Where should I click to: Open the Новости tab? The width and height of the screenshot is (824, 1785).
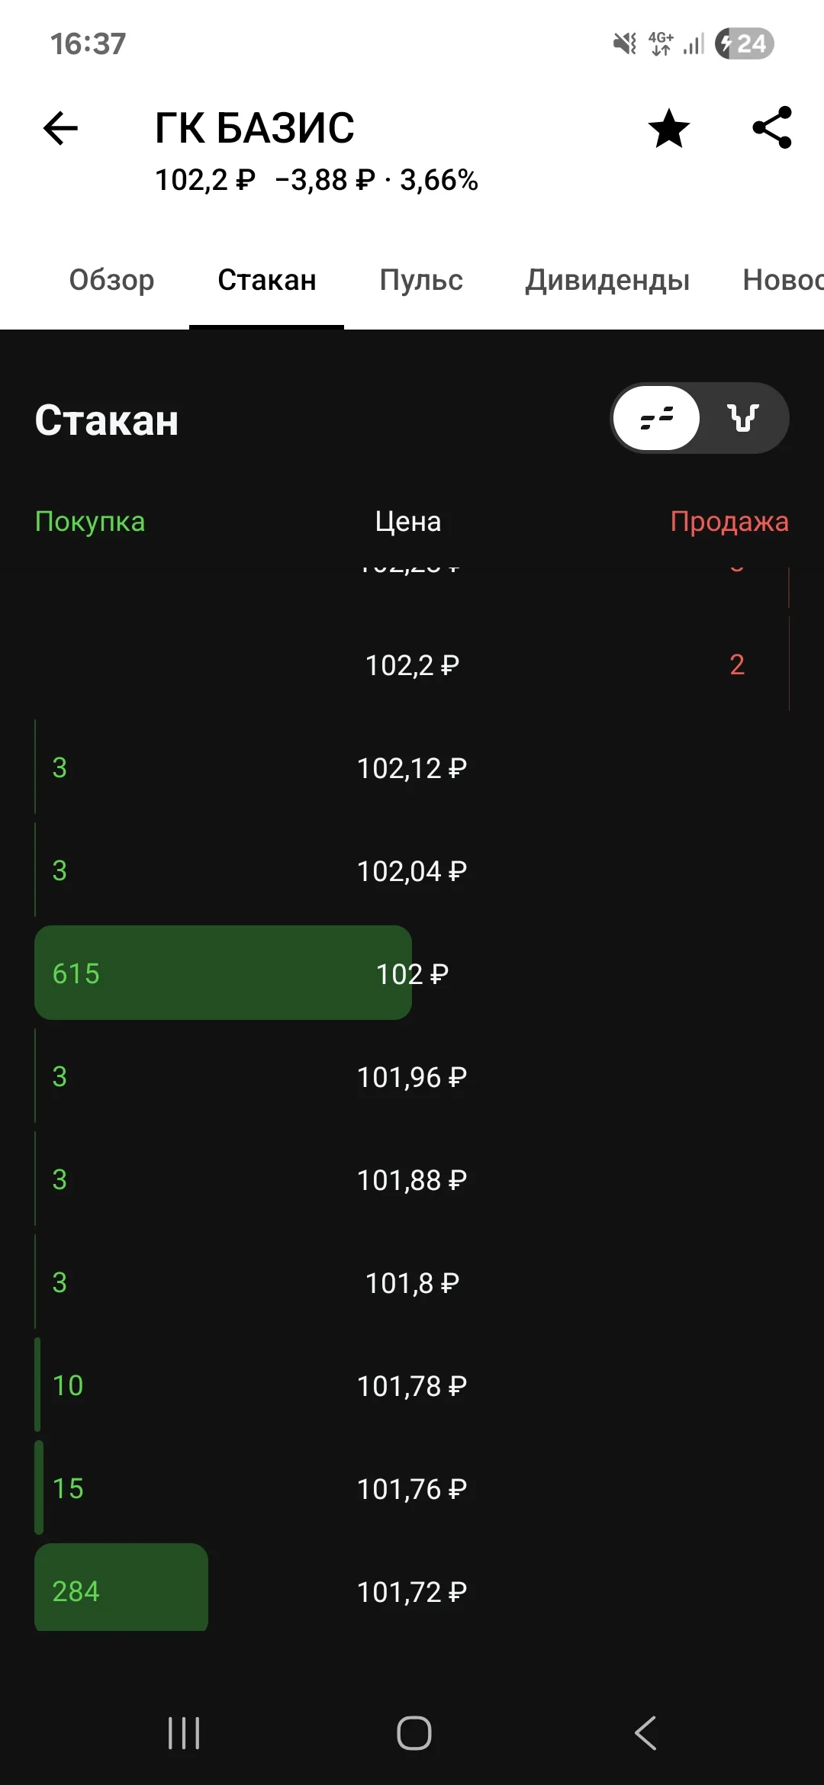click(x=783, y=280)
